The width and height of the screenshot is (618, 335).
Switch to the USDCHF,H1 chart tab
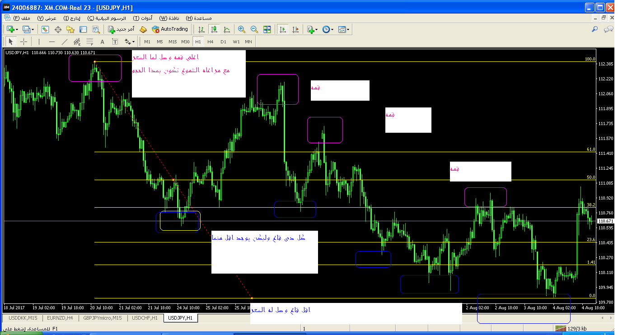click(x=145, y=318)
